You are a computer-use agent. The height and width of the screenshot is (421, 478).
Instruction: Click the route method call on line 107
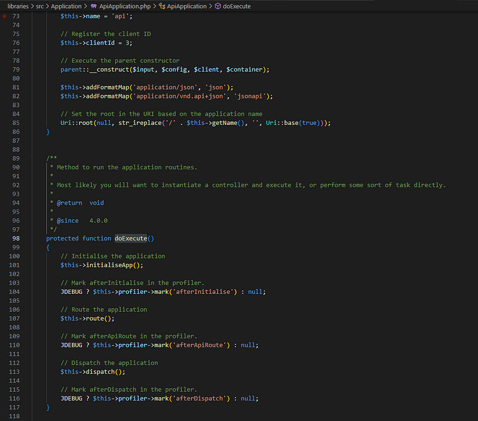100,318
